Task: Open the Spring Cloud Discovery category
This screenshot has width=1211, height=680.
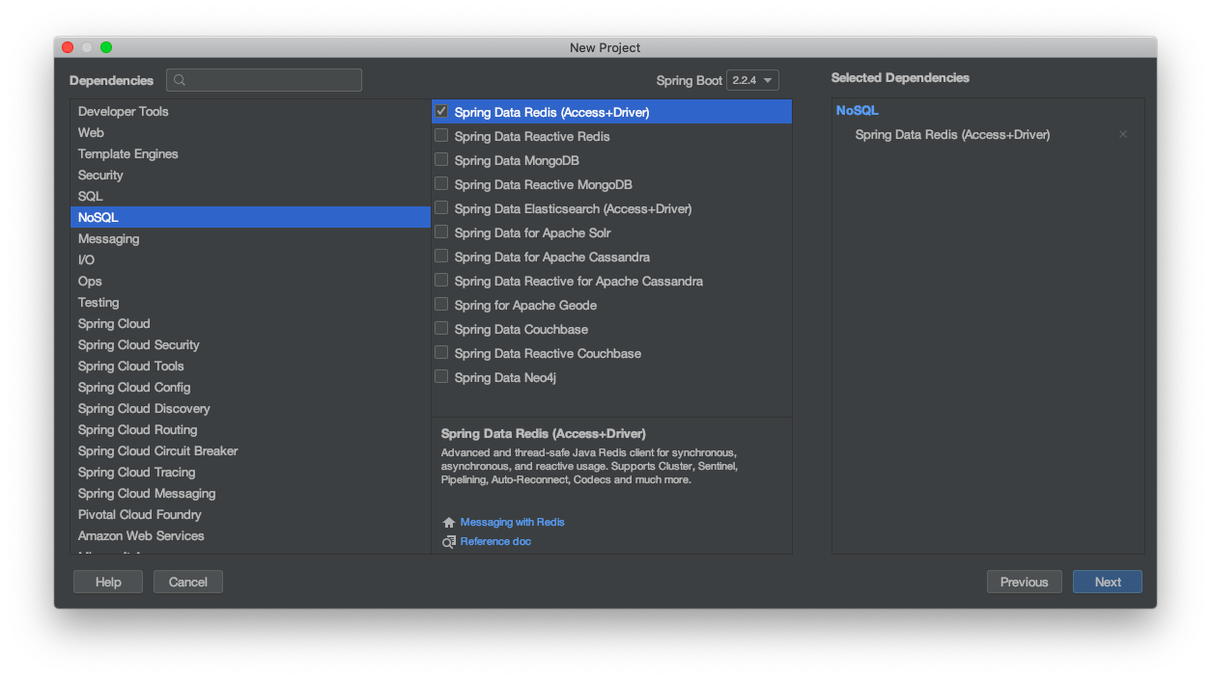Action: point(250,409)
